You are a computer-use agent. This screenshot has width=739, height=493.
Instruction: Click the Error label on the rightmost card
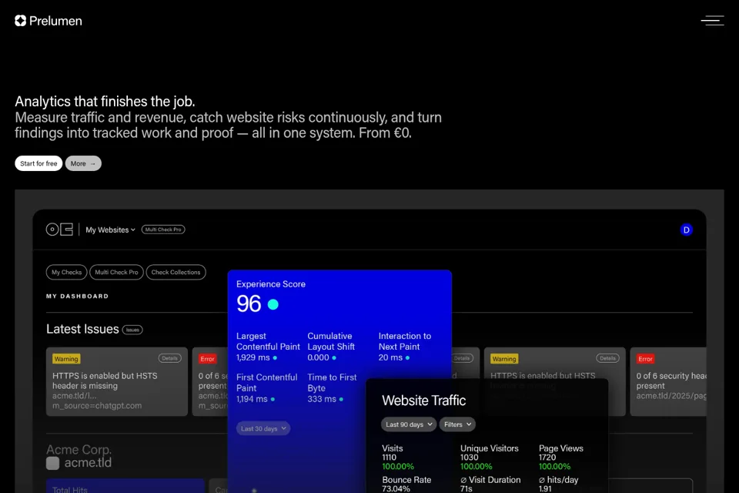coord(645,359)
